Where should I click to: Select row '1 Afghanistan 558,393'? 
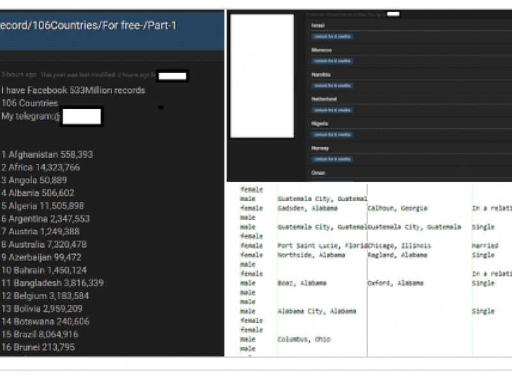(x=47, y=154)
